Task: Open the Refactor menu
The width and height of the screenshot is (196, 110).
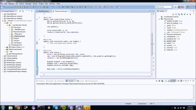Action: coord(11,4)
